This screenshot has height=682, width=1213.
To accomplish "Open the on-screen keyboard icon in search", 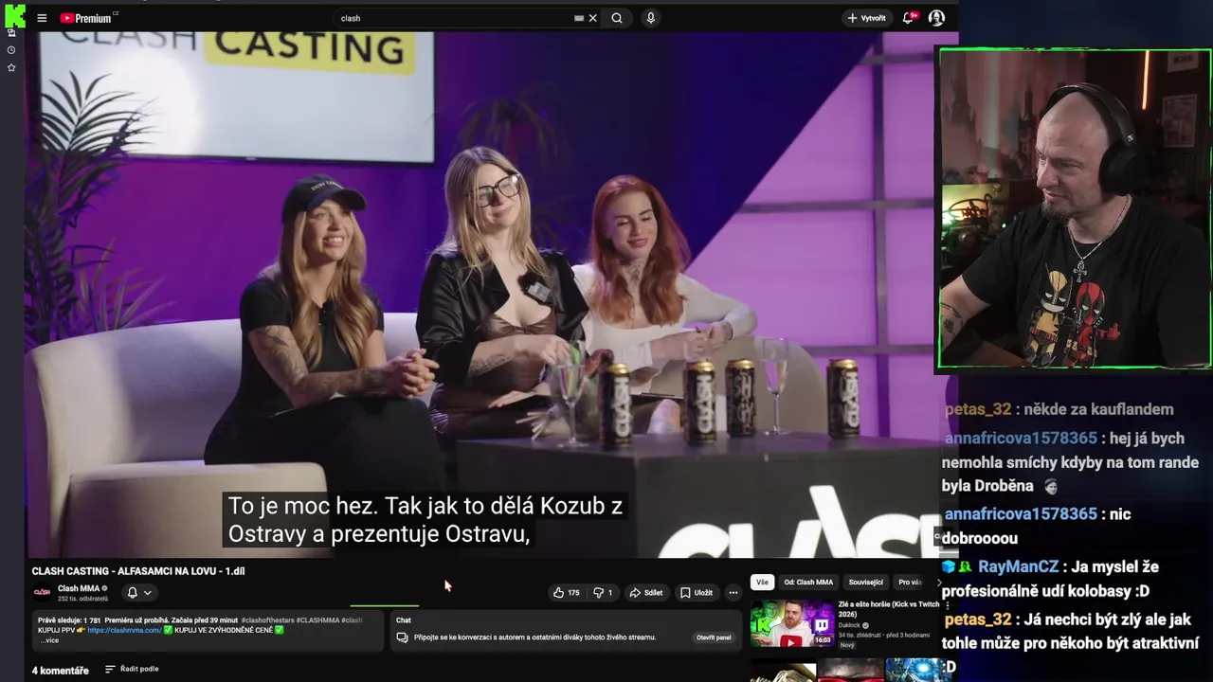I will click(x=579, y=18).
